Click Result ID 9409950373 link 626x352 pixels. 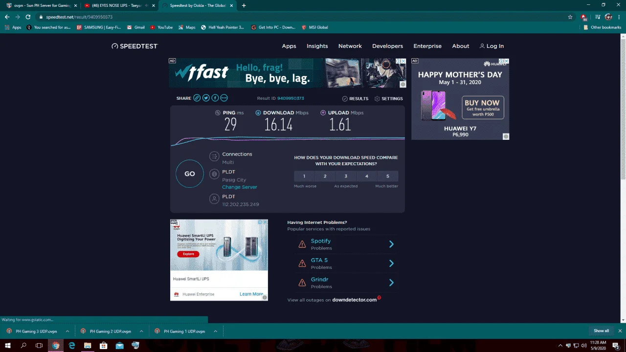point(291,98)
